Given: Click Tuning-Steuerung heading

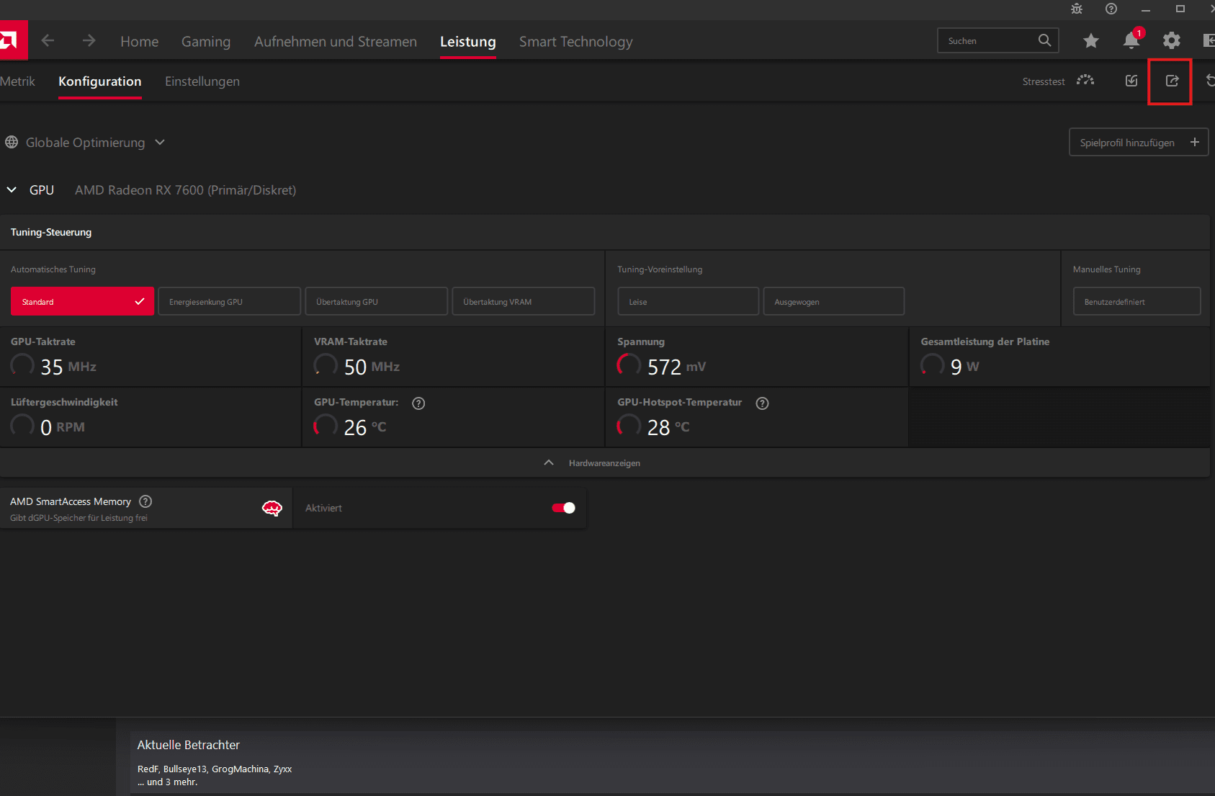Looking at the screenshot, I should pyautogui.click(x=51, y=232).
